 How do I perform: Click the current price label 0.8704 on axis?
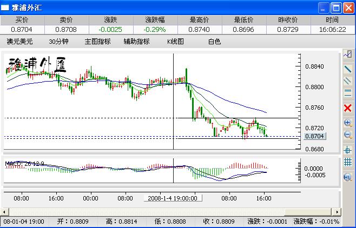click(315, 136)
